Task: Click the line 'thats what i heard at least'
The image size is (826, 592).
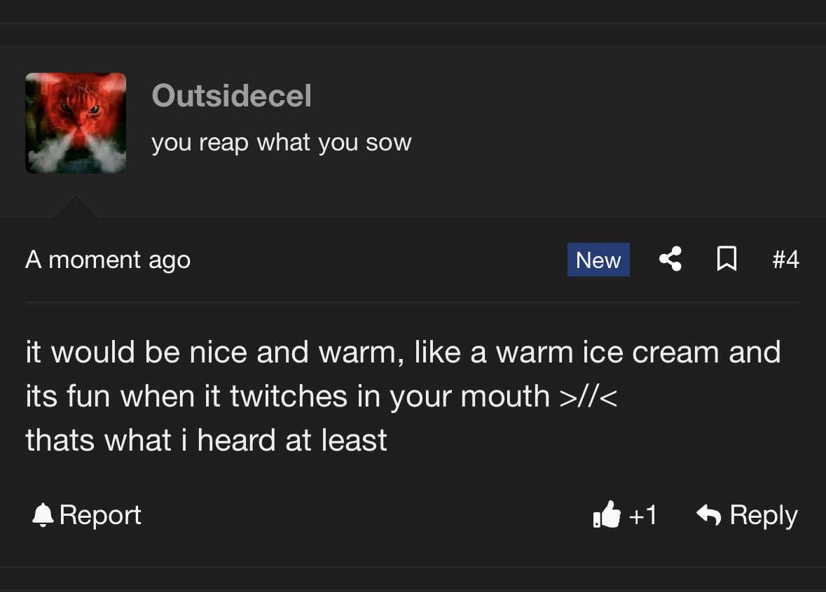Action: click(206, 440)
